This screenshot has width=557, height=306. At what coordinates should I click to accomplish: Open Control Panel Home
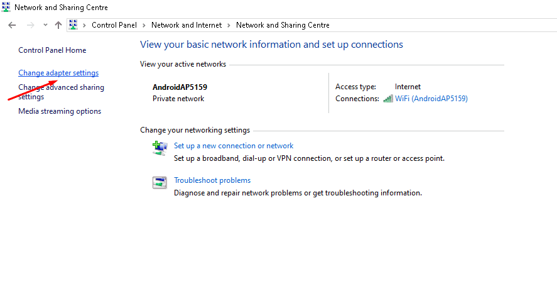click(52, 50)
